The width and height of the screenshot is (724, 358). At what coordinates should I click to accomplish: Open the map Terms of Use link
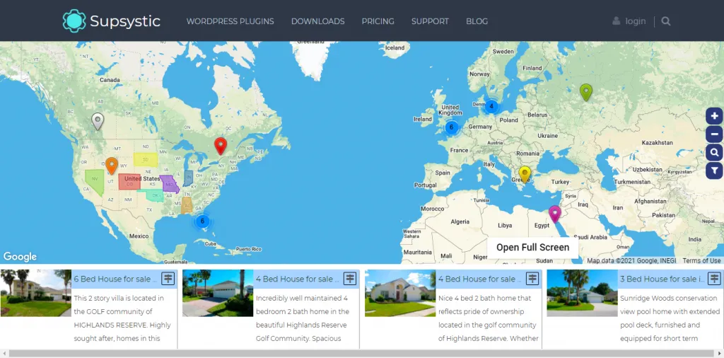(x=702, y=260)
